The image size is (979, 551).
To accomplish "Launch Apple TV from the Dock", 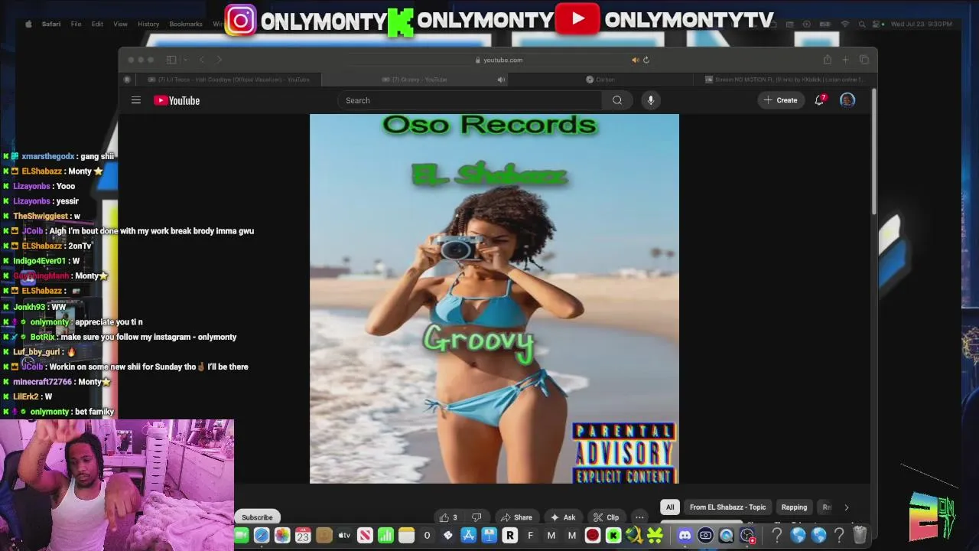I will pos(344,536).
